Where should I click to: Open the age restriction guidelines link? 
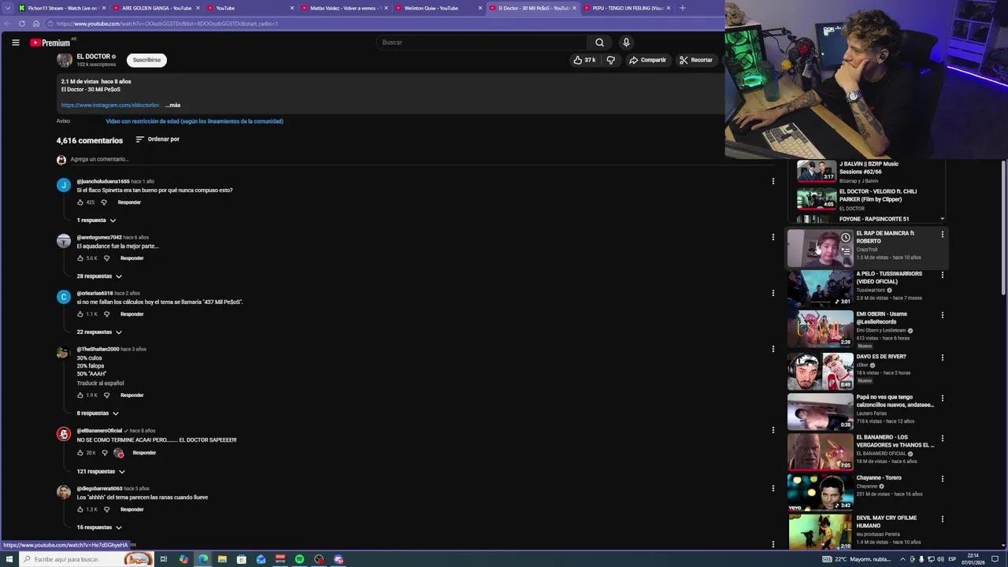(195, 121)
